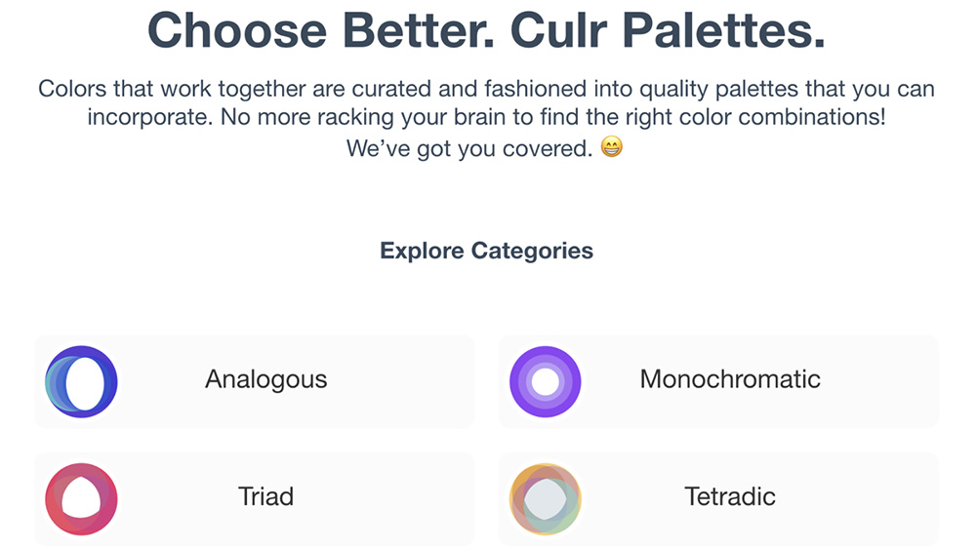Click the Monochromatic category card background

[718, 381]
